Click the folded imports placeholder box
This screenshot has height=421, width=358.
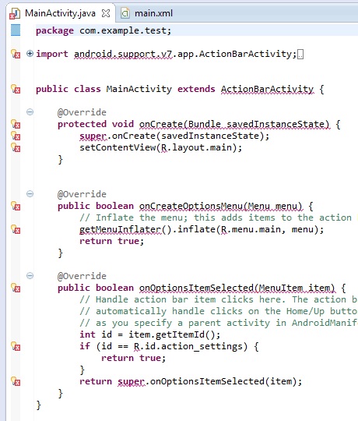300,55
